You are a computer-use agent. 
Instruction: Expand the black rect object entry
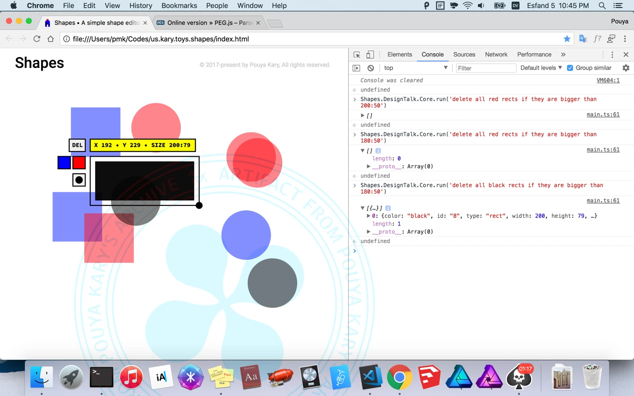pos(368,216)
